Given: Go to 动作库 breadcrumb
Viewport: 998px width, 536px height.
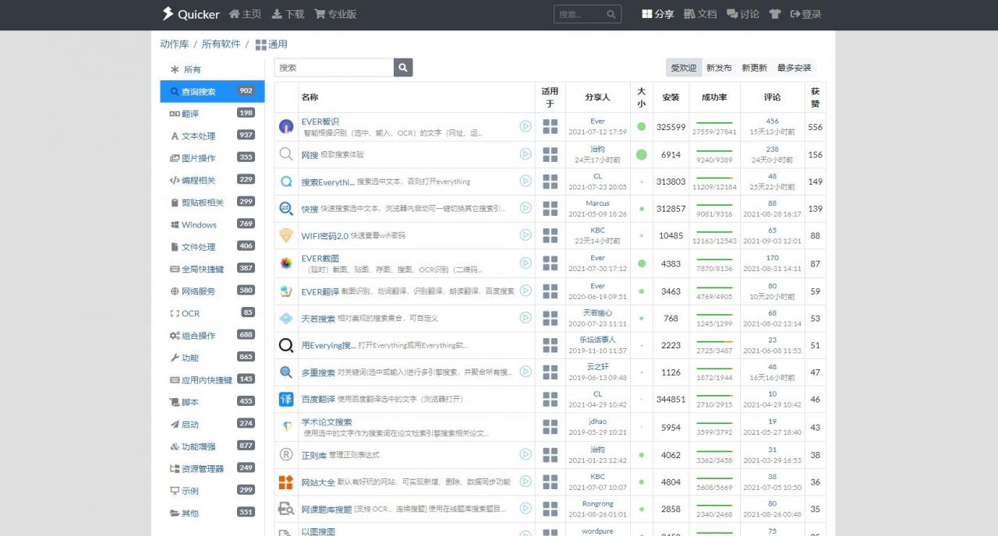Looking at the screenshot, I should (x=174, y=44).
